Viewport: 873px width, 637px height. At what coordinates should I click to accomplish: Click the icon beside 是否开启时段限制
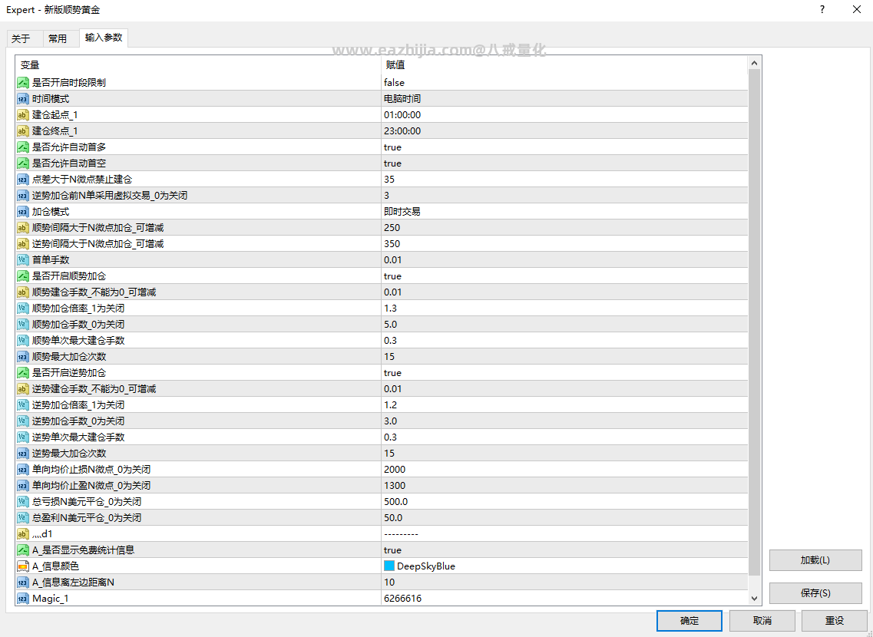point(23,83)
